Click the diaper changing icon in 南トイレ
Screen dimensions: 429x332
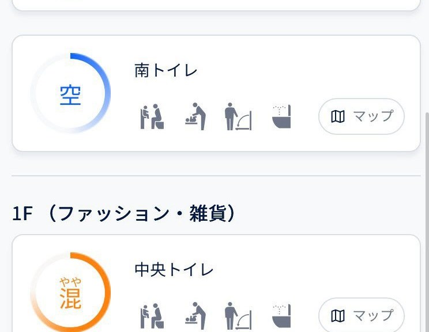[x=195, y=116]
